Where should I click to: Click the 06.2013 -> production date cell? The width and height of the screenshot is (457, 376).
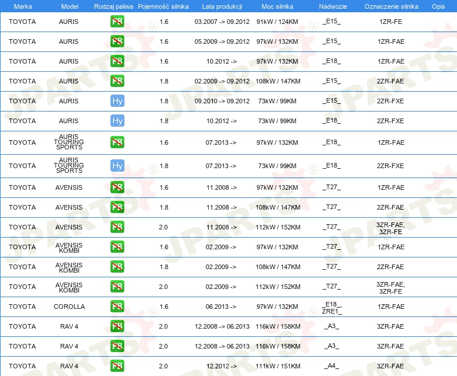click(x=221, y=307)
